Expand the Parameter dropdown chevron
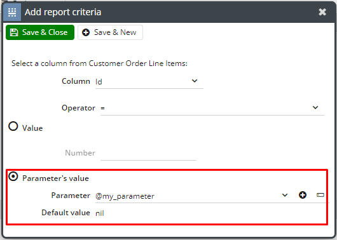This screenshot has height=240, width=337. click(x=285, y=195)
